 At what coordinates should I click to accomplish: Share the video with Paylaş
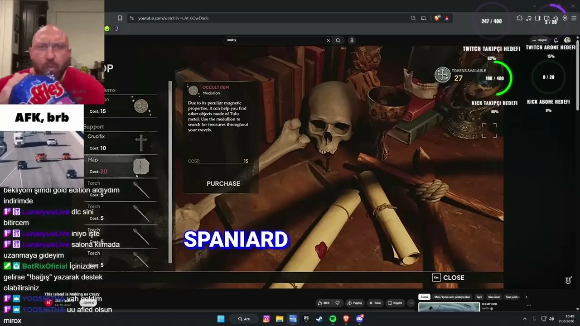355,303
